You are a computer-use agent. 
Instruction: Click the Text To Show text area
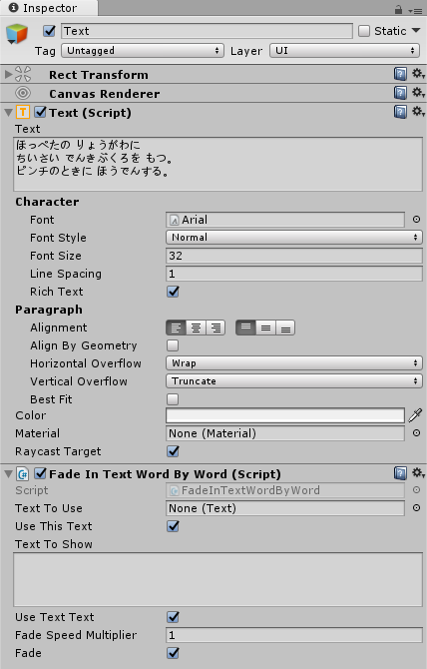[217, 579]
